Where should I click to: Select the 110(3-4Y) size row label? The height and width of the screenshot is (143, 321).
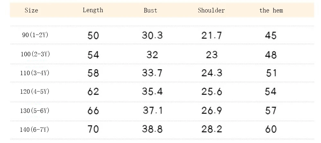35,73
